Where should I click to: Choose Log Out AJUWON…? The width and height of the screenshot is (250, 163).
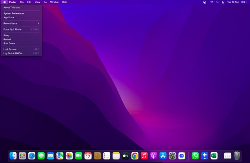coord(21,53)
